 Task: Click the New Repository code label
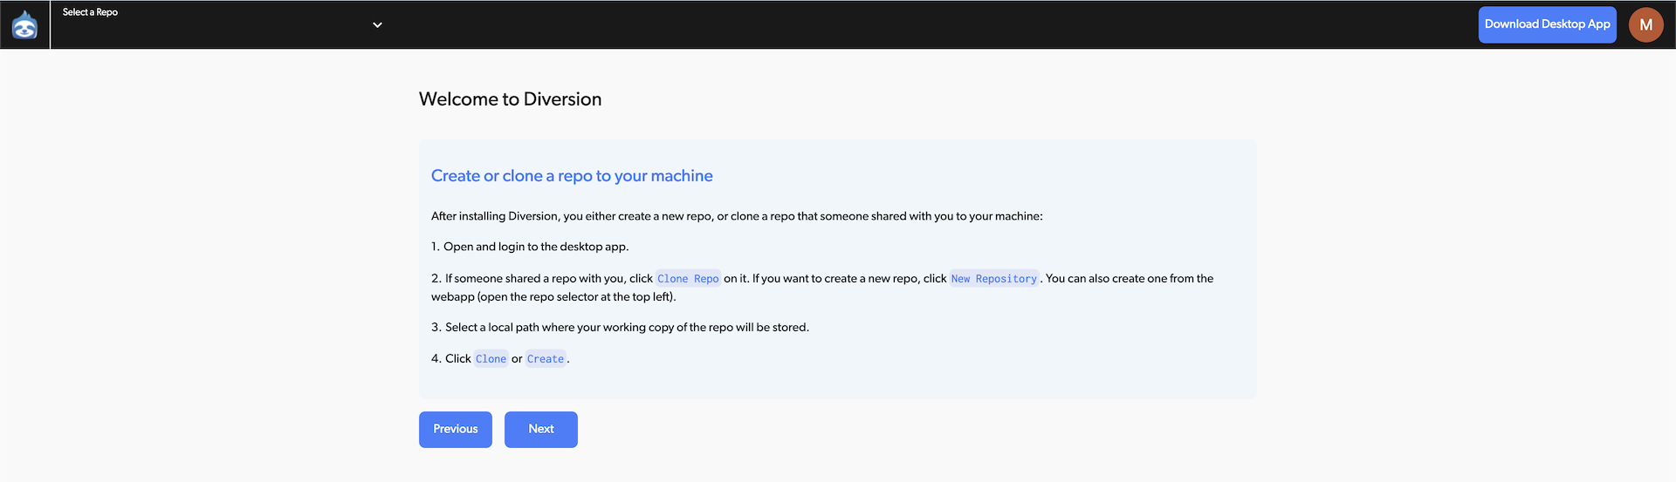994,279
